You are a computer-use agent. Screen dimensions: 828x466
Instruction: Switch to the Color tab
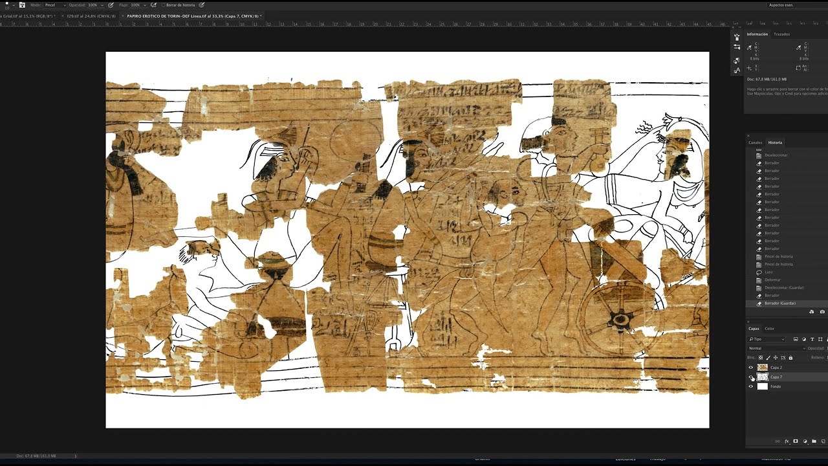pos(769,329)
